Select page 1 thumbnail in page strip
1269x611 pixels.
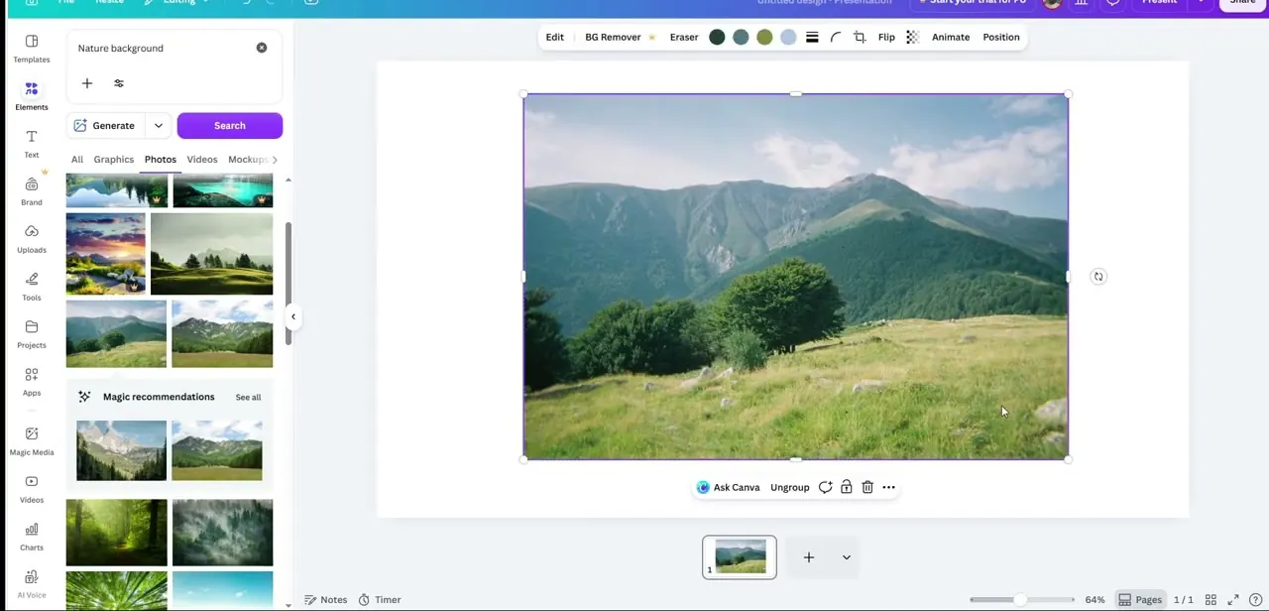coord(740,557)
